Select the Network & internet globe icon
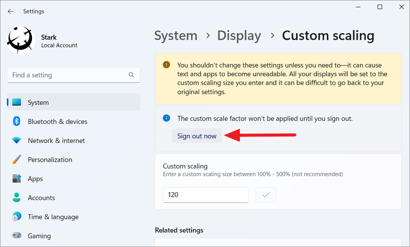410x247 pixels. tap(17, 140)
